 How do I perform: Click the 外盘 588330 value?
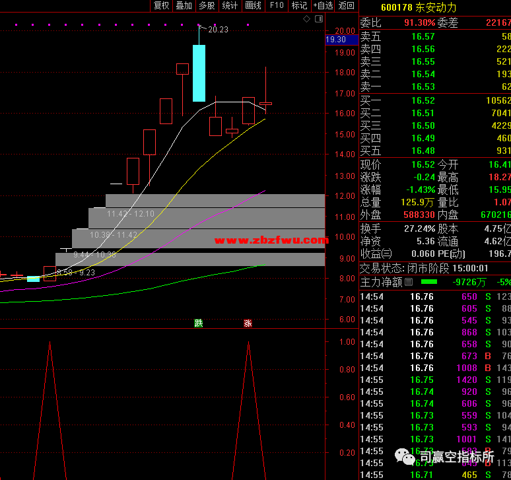pyautogui.click(x=419, y=215)
